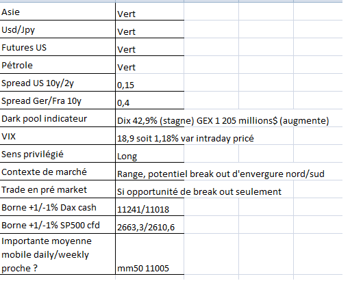The height and width of the screenshot is (283, 350).
Task: Select the Usd/Jpy label cell
Action: tap(58, 29)
